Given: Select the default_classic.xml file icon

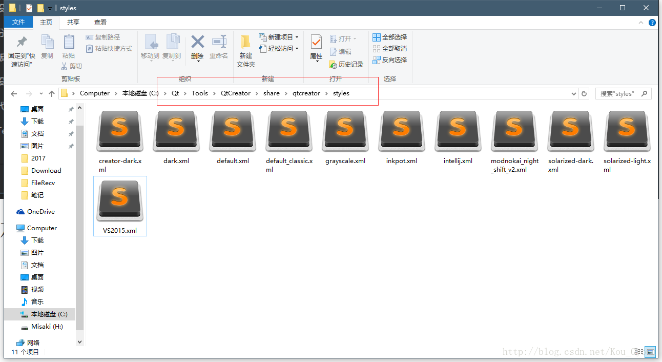Looking at the screenshot, I should click(x=289, y=131).
